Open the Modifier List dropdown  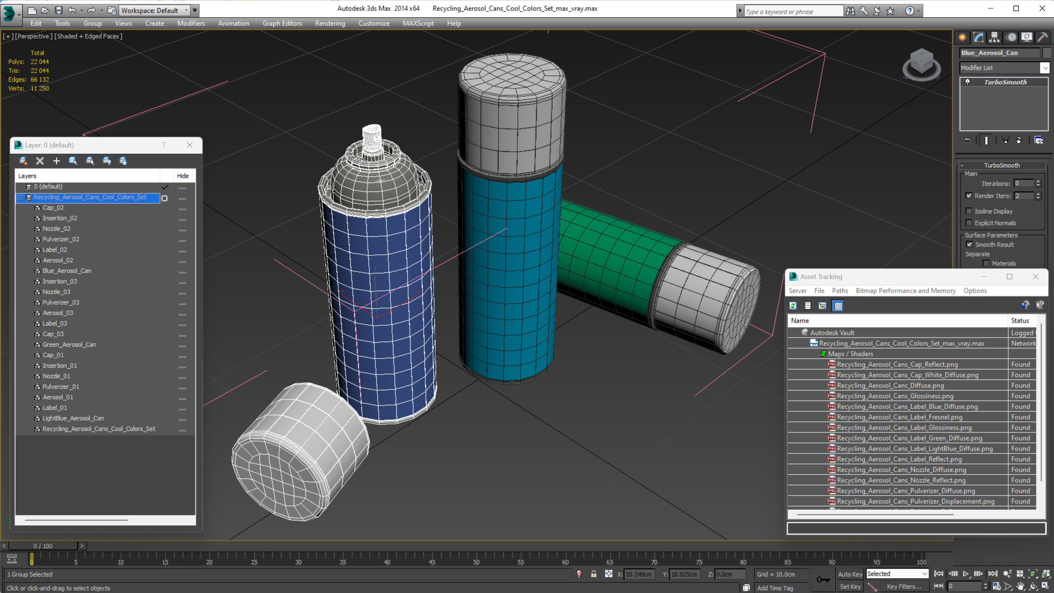pos(1045,68)
